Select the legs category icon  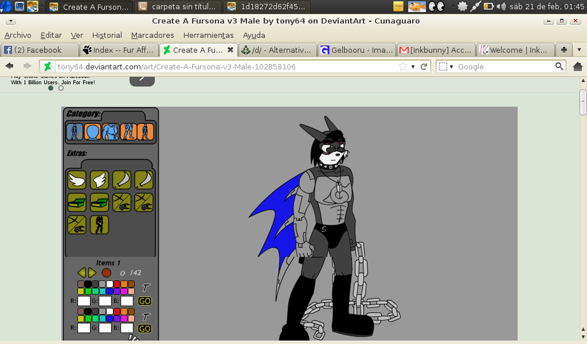[128, 132]
